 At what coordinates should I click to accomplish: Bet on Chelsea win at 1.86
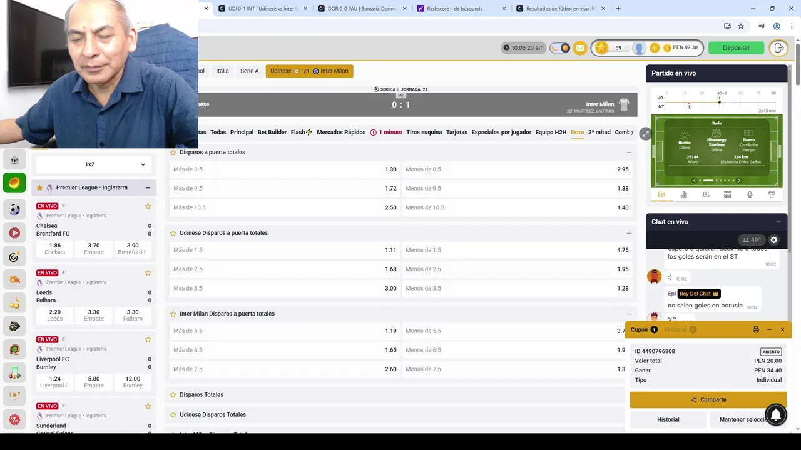click(54, 249)
